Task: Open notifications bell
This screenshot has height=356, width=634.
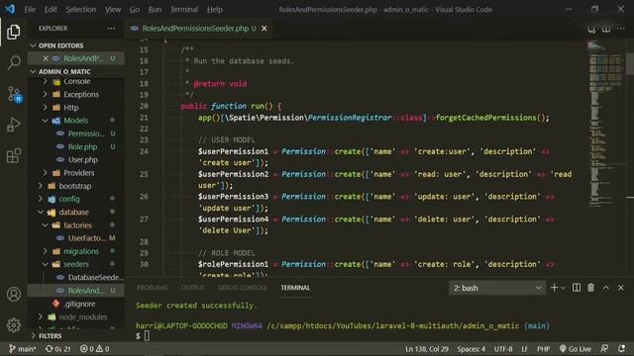Action: click(621, 349)
